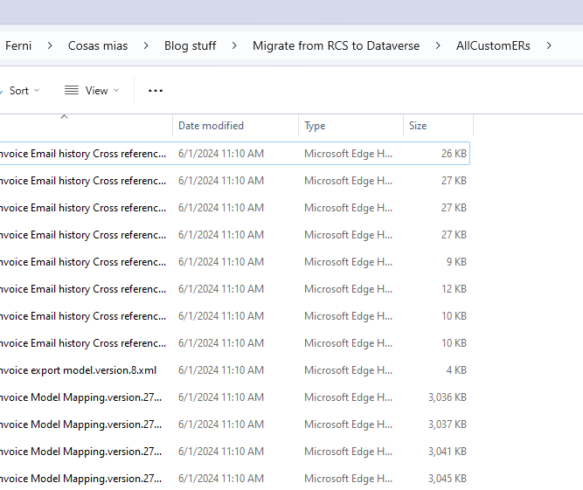Expand chevron between Blog stuff and Migrate

[x=234, y=45]
